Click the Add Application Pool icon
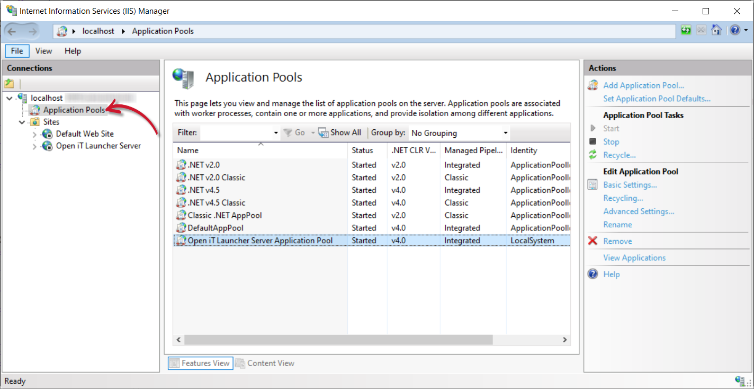 click(593, 85)
